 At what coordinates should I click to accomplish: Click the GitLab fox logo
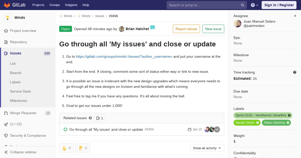click(7, 5)
